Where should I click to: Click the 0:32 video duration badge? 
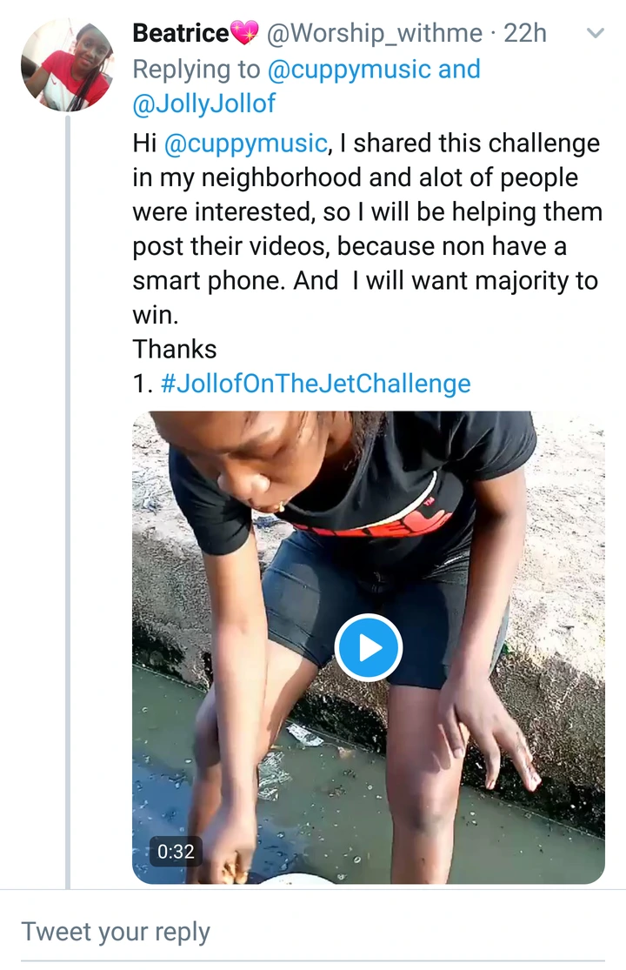pyautogui.click(x=176, y=851)
